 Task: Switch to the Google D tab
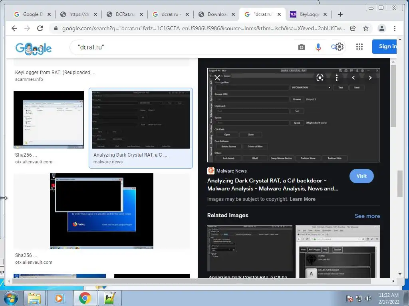[32, 14]
